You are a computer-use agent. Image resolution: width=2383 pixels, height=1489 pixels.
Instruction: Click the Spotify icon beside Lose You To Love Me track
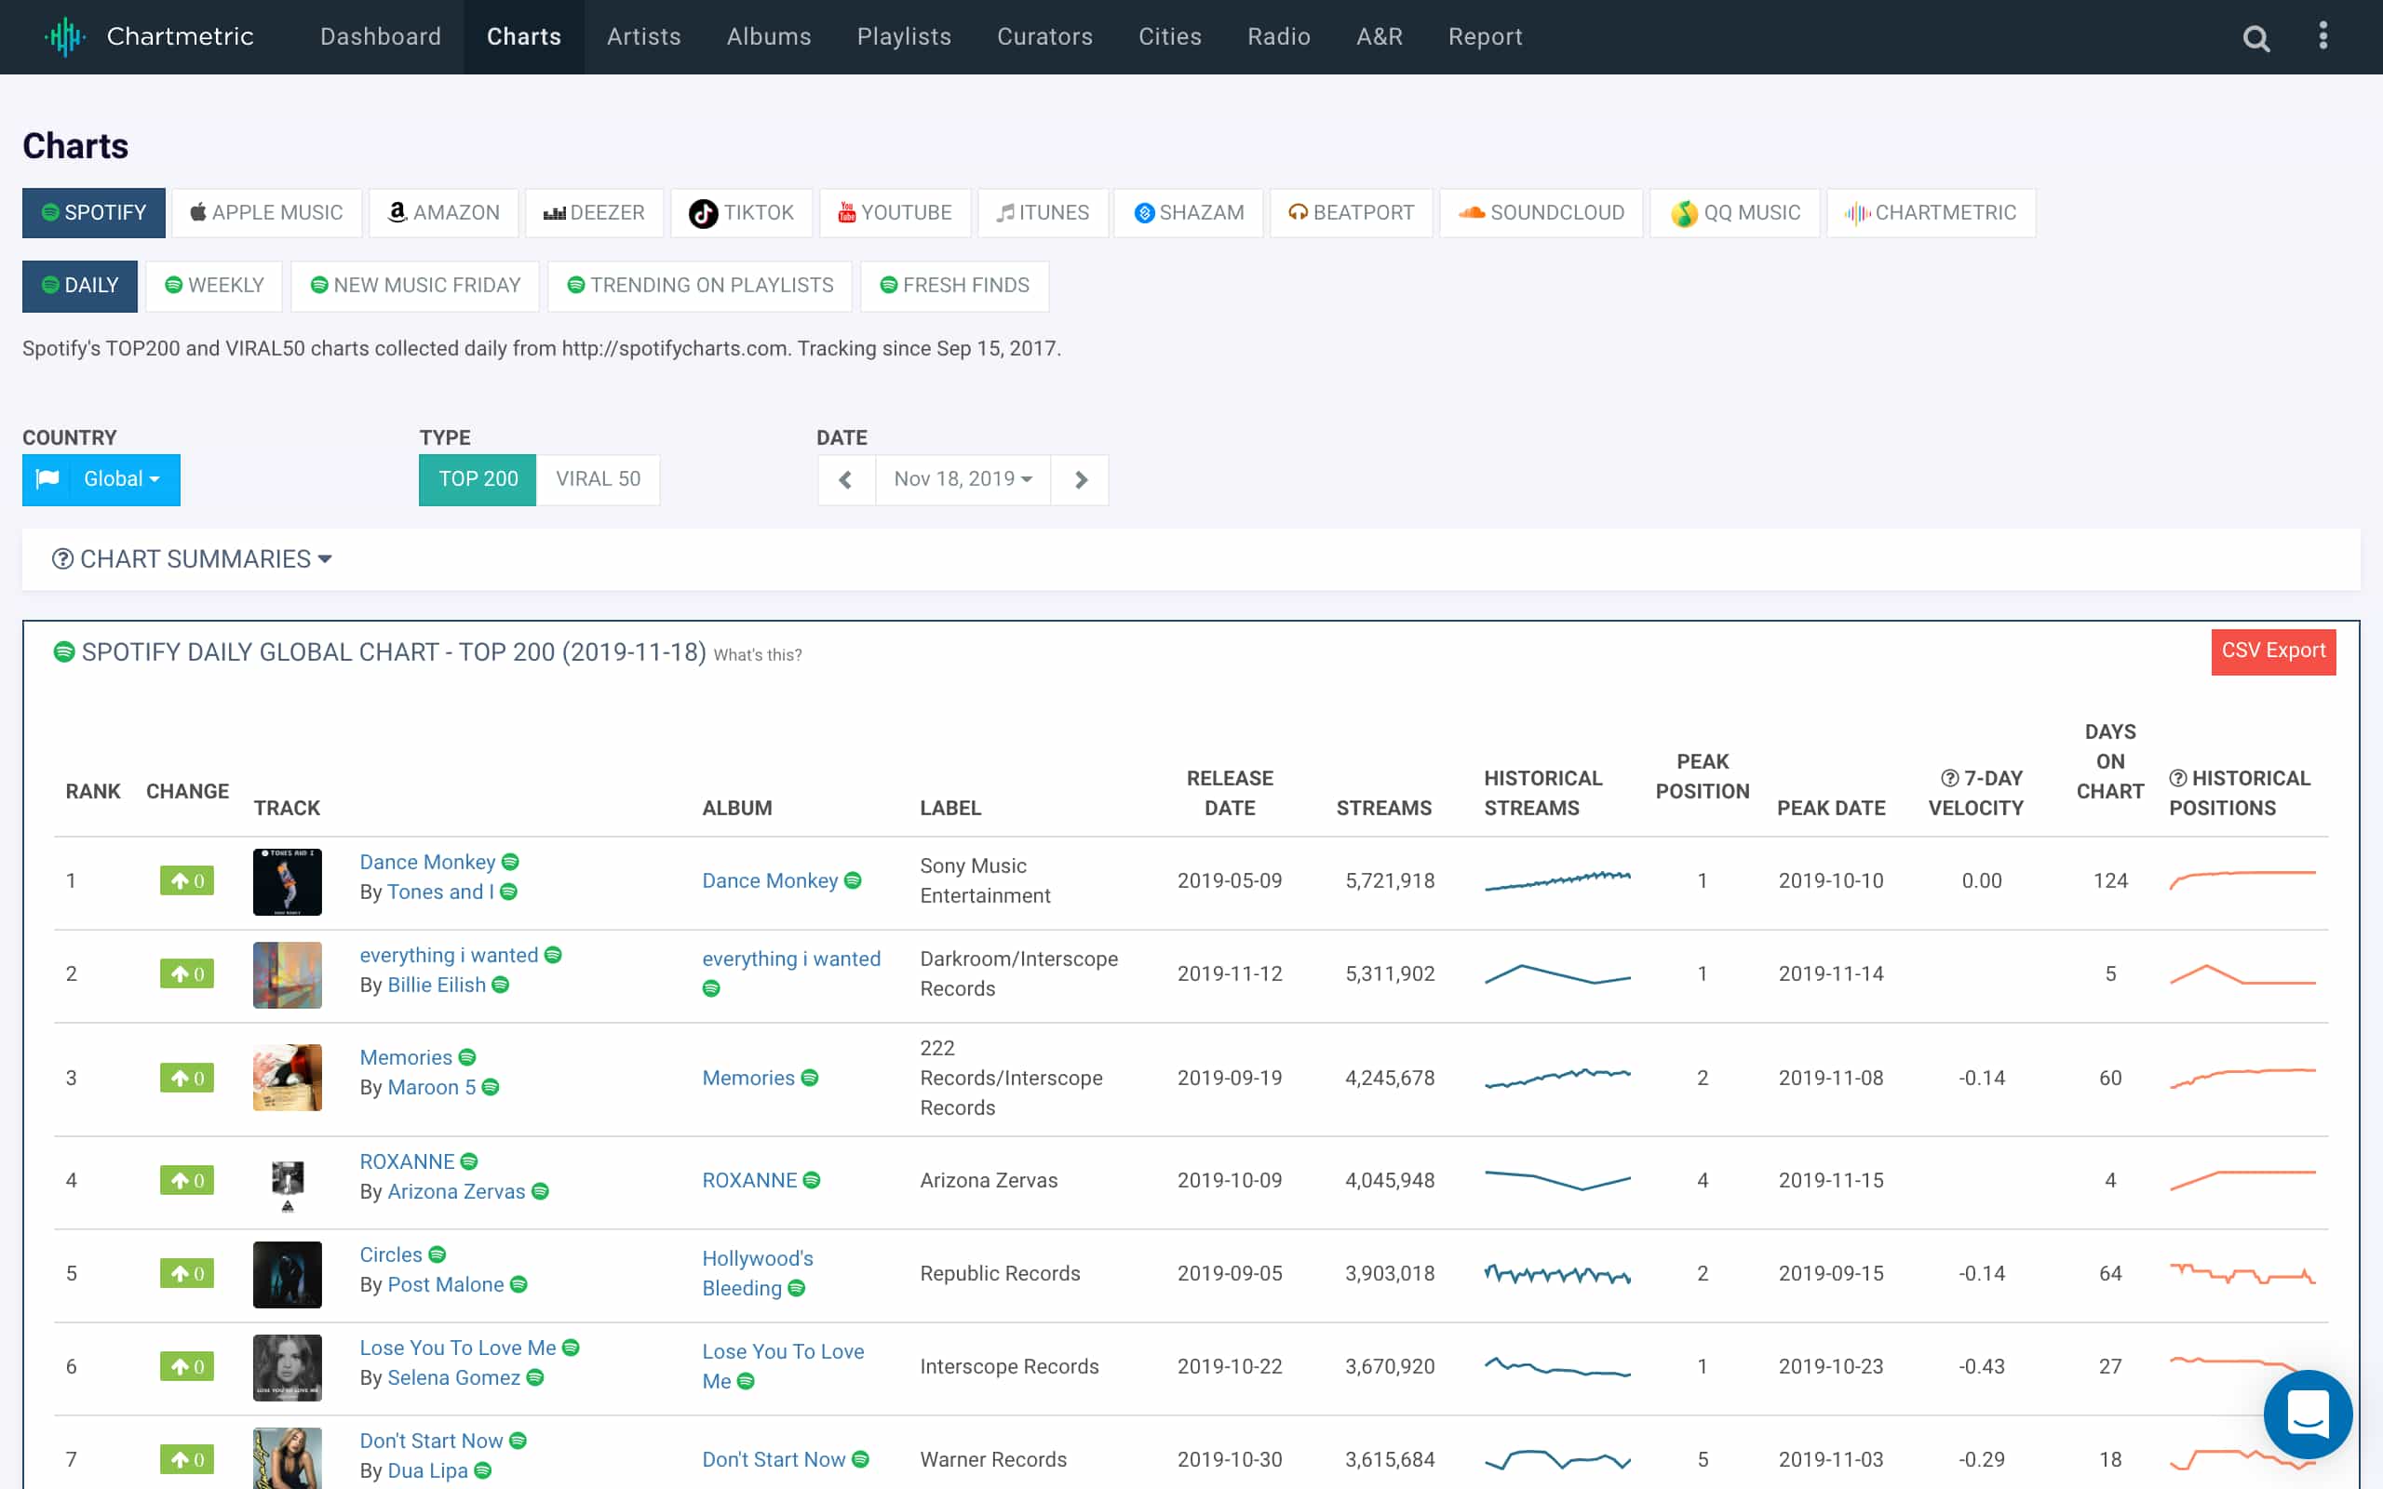[570, 1348]
